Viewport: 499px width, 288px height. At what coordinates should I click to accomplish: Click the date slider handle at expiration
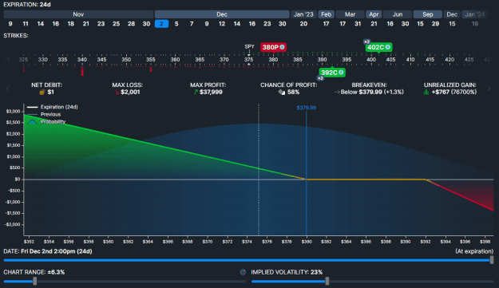pyautogui.click(x=492, y=260)
